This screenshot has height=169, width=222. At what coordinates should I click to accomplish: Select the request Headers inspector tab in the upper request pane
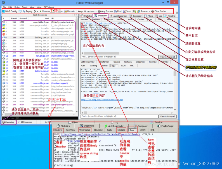pyautogui.click(x=84, y=20)
